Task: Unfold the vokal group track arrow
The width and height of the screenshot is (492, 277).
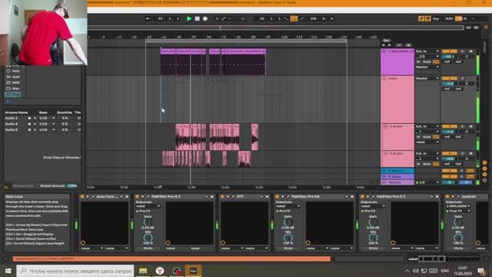Action: [x=384, y=78]
